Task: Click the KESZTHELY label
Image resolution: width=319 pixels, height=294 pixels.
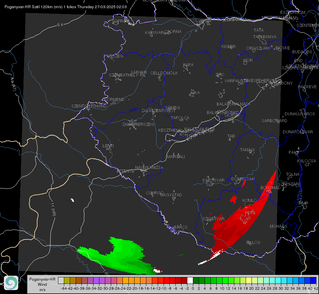Action: click(x=170, y=130)
